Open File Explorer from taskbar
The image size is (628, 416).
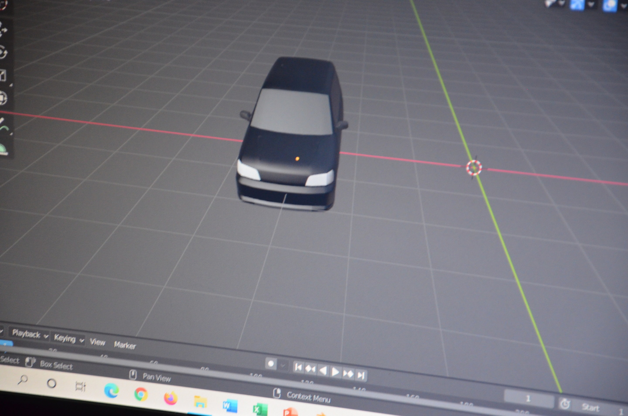pyautogui.click(x=200, y=402)
